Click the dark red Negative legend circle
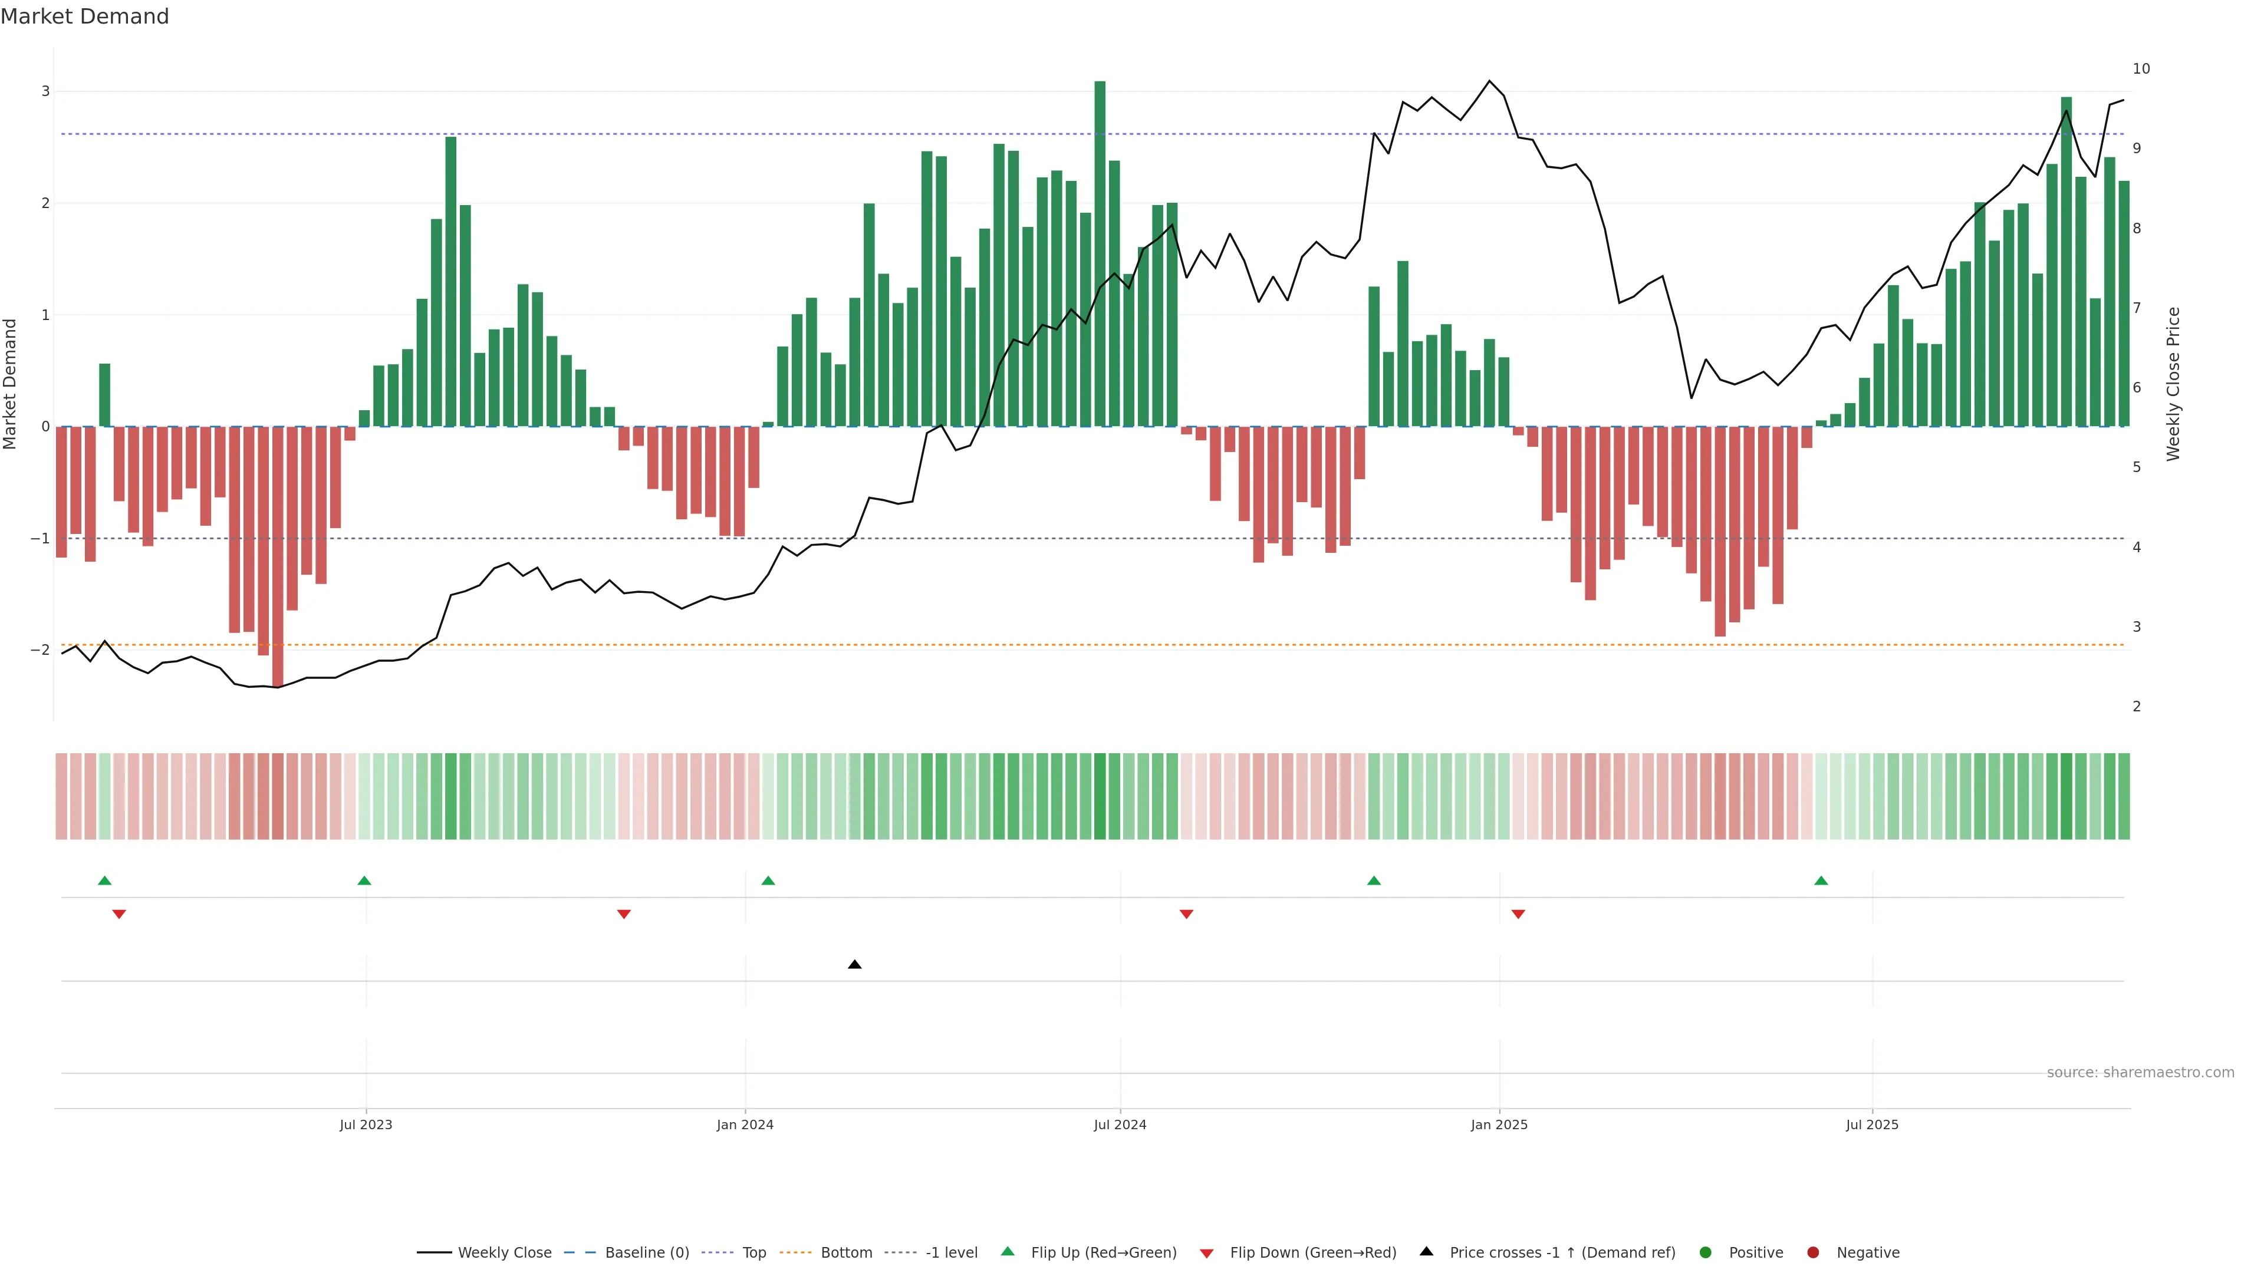 coord(1812,1252)
